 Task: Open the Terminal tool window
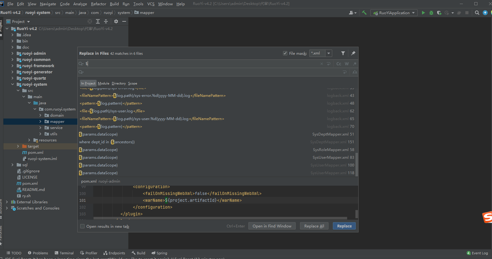(64, 253)
